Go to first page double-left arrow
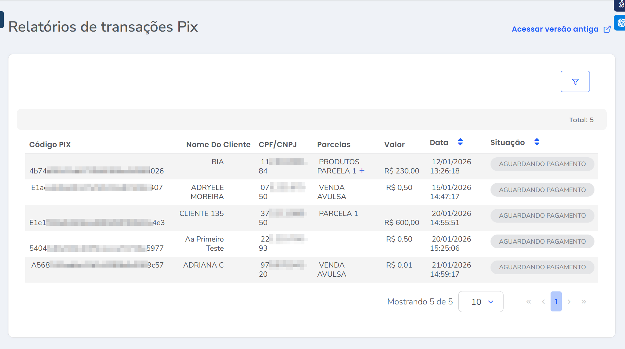Screen dimensions: 625x349 (x=528, y=302)
